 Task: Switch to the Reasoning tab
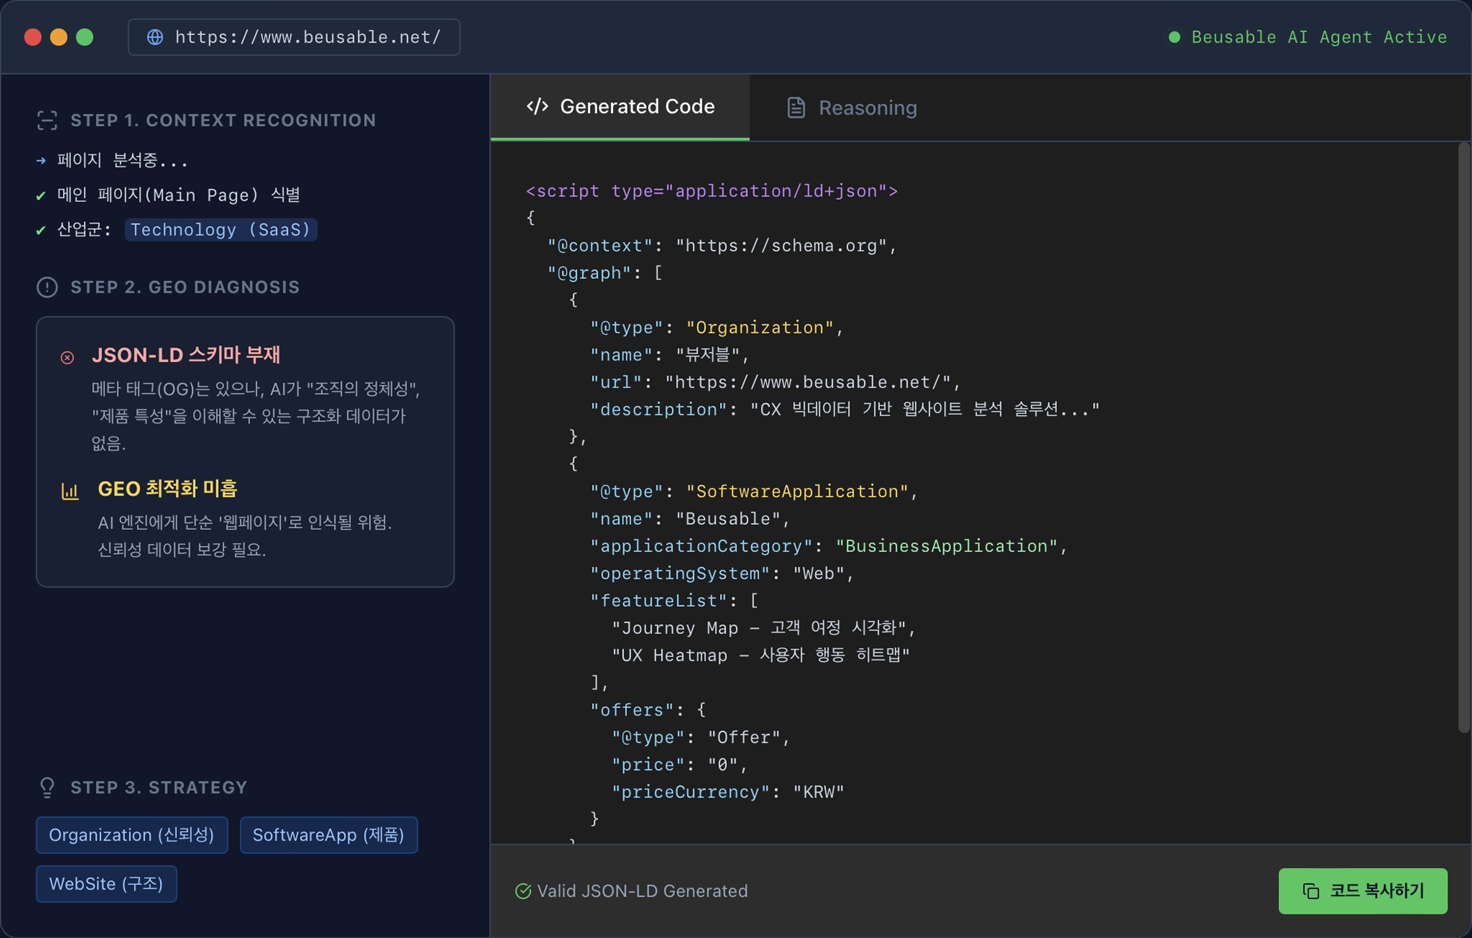[x=851, y=108]
